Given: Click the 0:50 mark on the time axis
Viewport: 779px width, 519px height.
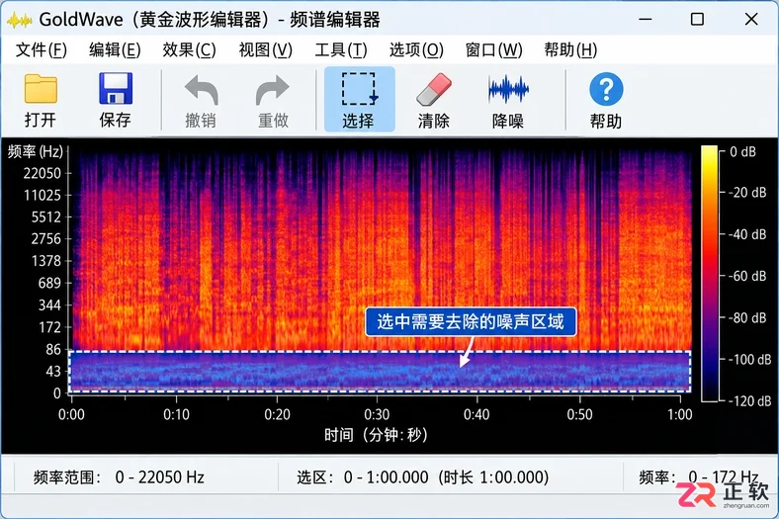Looking at the screenshot, I should 579,414.
